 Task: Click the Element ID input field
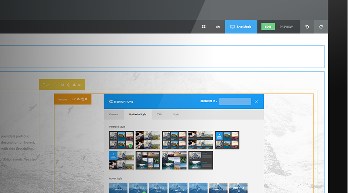[235, 102]
